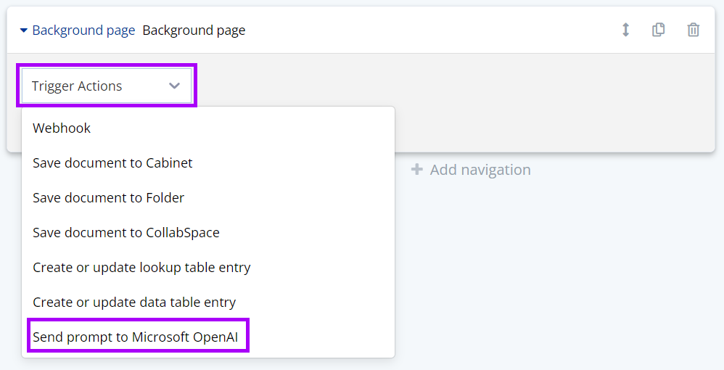Click the duplicate page copy icon
Viewport: 724px width, 370px height.
659,30
